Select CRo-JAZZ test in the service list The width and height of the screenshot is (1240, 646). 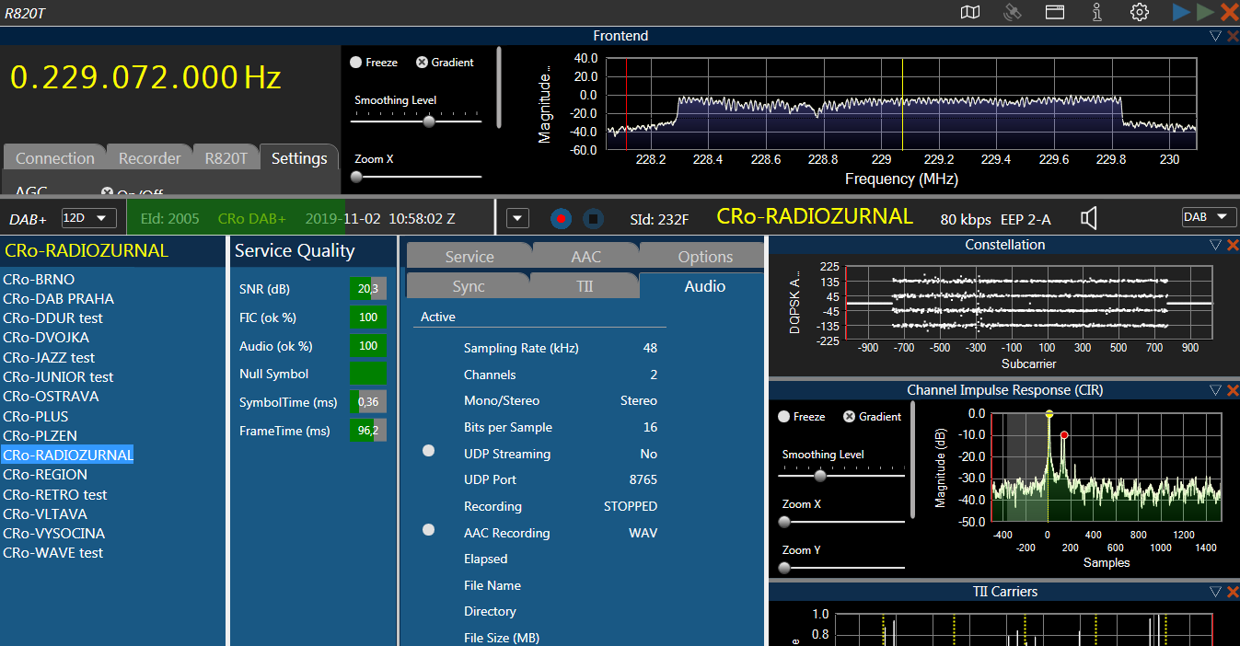click(x=49, y=357)
